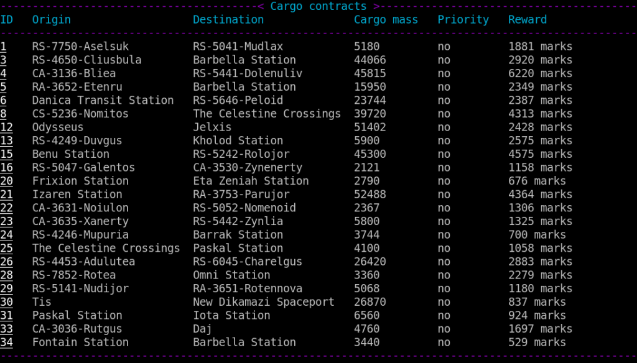Click the Cargo mass column header

(386, 19)
